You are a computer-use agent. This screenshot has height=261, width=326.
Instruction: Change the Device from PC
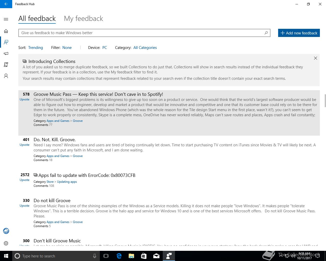pos(104,48)
